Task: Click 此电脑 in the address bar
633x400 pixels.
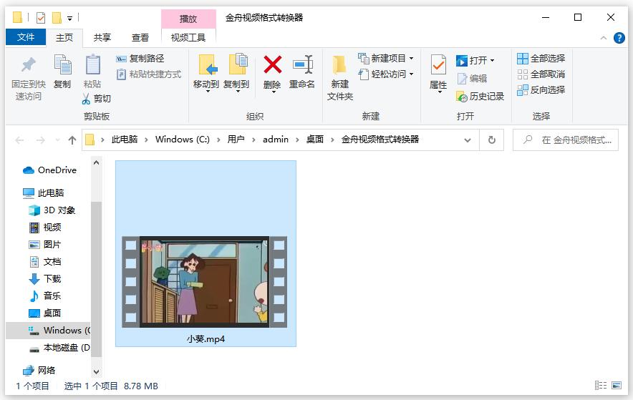Action: [x=125, y=140]
